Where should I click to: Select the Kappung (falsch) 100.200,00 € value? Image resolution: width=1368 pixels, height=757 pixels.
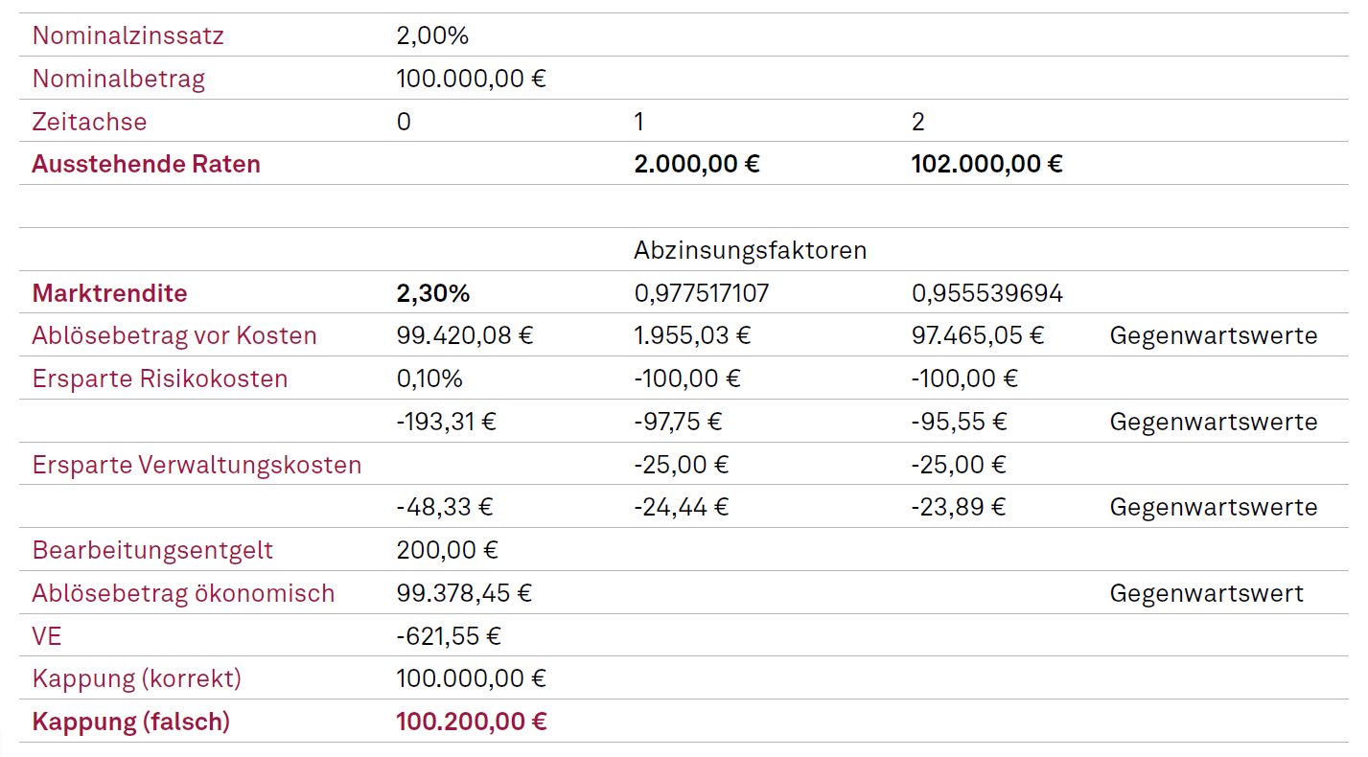coord(471,722)
